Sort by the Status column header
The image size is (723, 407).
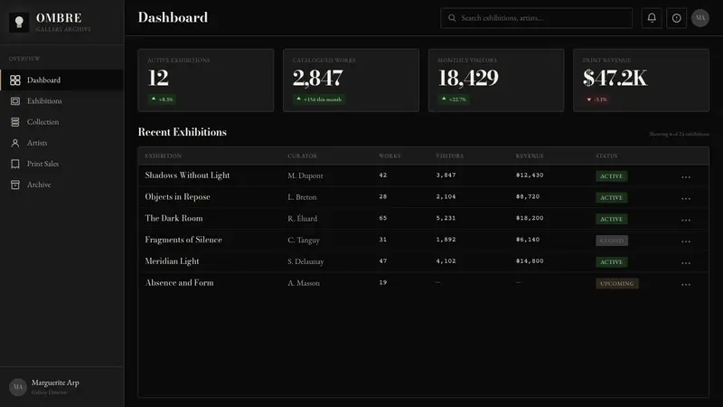pos(606,156)
